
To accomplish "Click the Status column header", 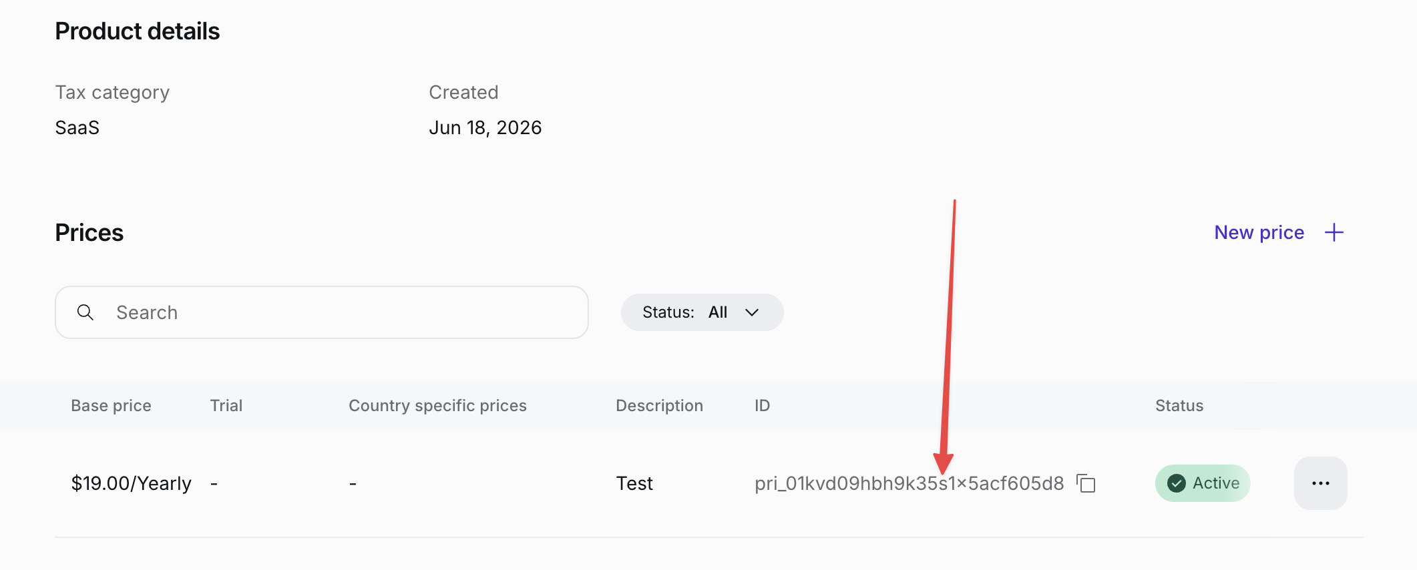I will [1179, 406].
